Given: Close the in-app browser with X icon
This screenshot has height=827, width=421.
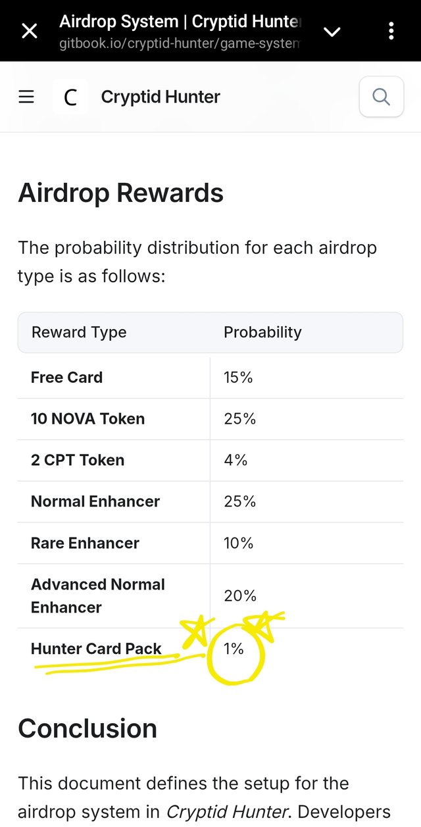Looking at the screenshot, I should tap(30, 31).
